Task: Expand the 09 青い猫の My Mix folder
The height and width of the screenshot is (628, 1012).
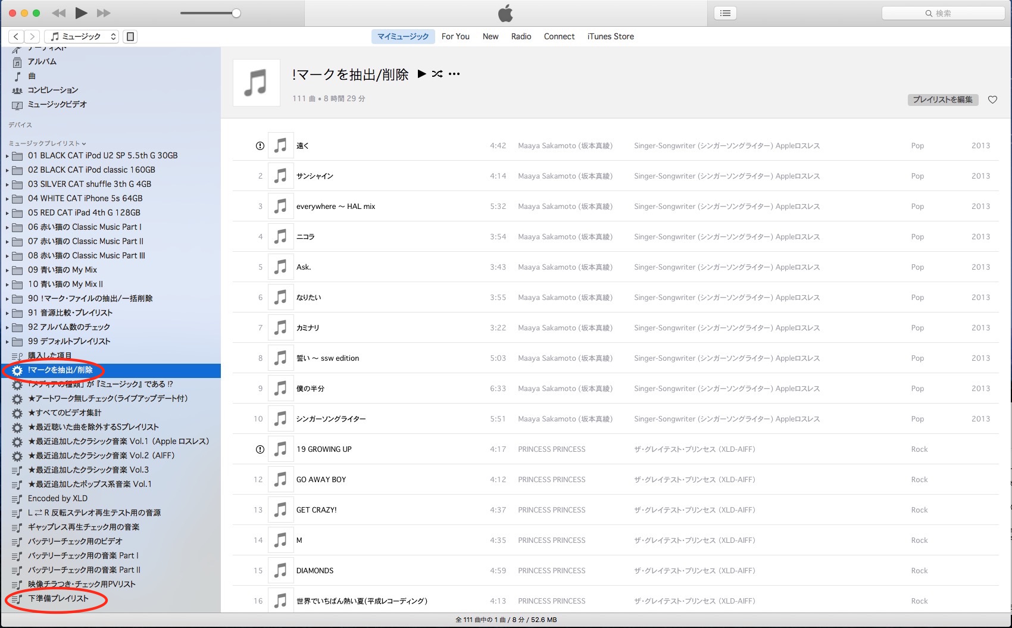Action: pos(7,270)
